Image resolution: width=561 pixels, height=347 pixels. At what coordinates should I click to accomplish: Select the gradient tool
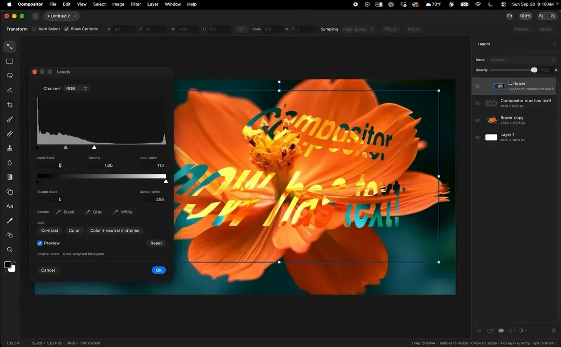[10, 177]
